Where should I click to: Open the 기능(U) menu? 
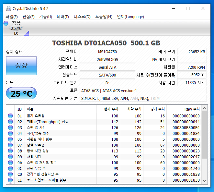pyautogui.click(x=46, y=17)
